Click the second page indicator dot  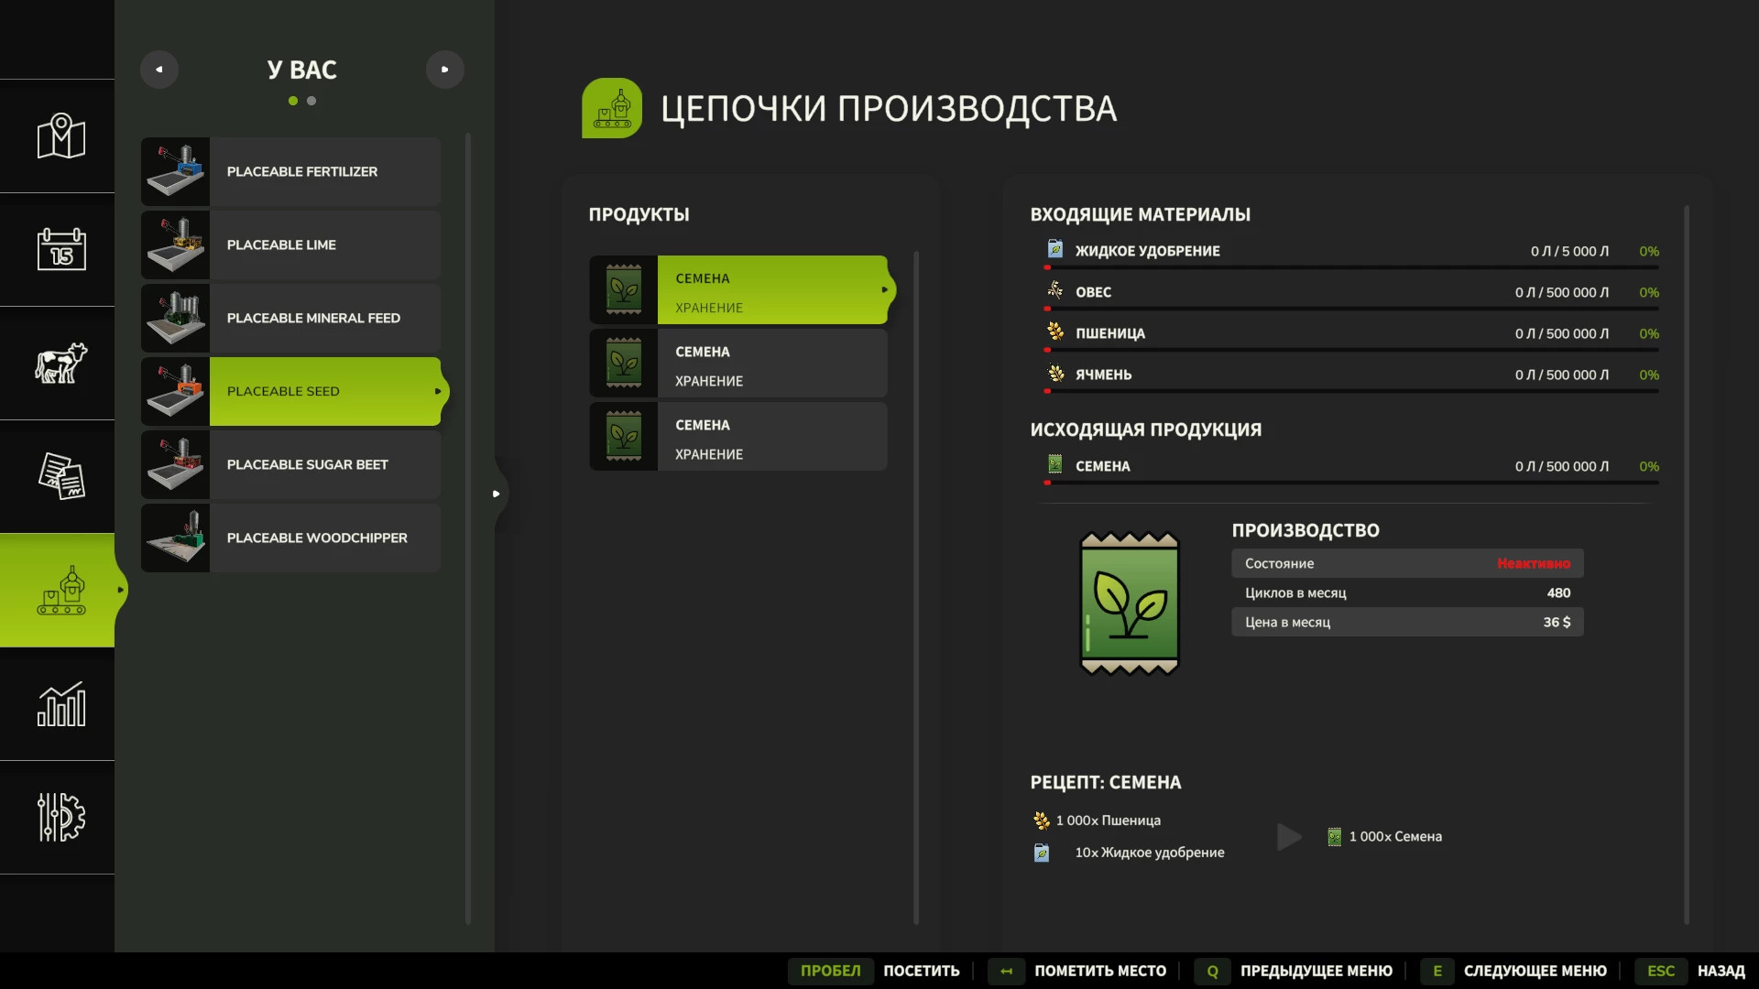[311, 101]
